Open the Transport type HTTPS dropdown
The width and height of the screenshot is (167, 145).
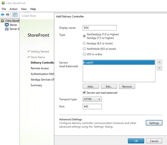92,99
